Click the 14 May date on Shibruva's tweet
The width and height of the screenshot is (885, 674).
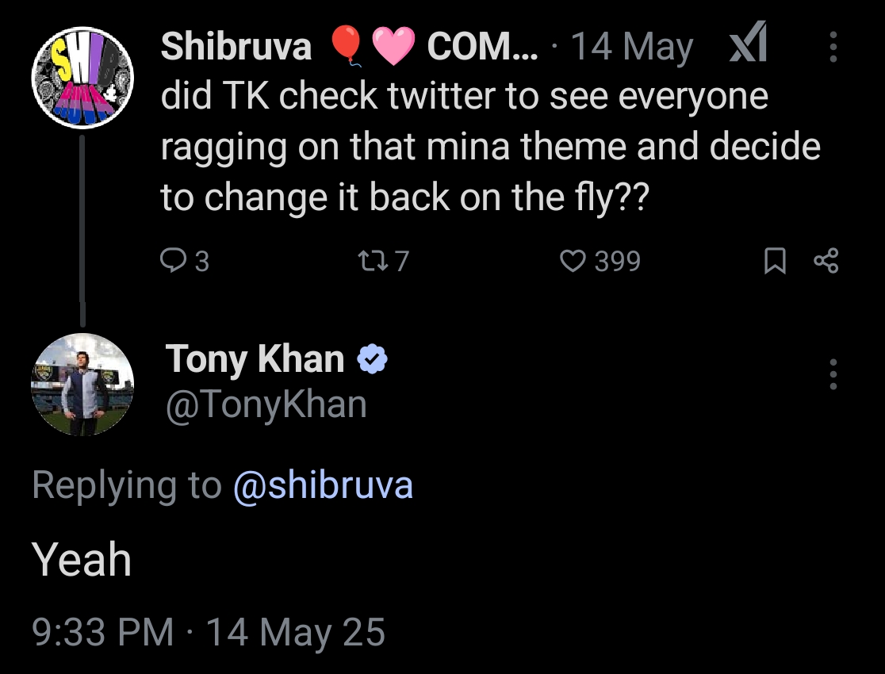[x=631, y=48]
